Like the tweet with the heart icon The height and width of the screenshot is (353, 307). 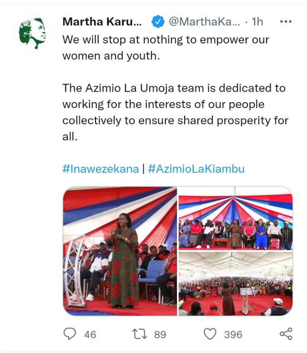[x=210, y=333]
